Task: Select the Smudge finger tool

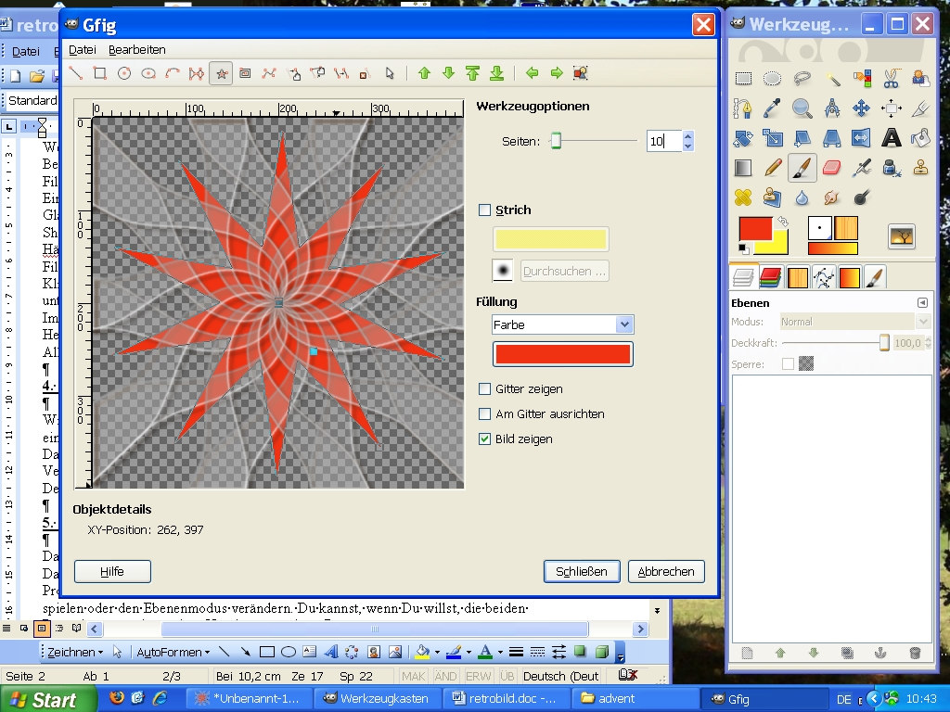Action: tap(832, 197)
